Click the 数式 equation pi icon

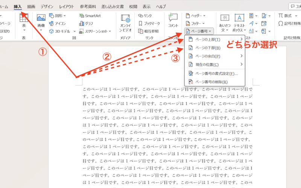tap(281, 16)
